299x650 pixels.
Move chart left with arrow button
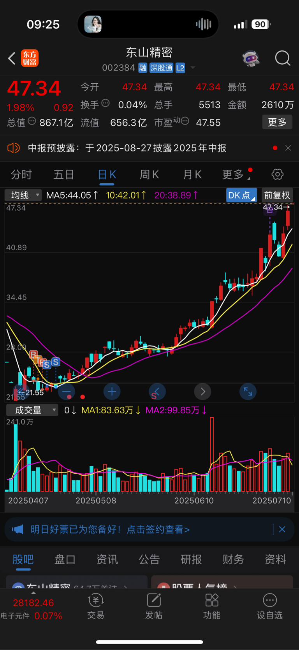(x=157, y=392)
